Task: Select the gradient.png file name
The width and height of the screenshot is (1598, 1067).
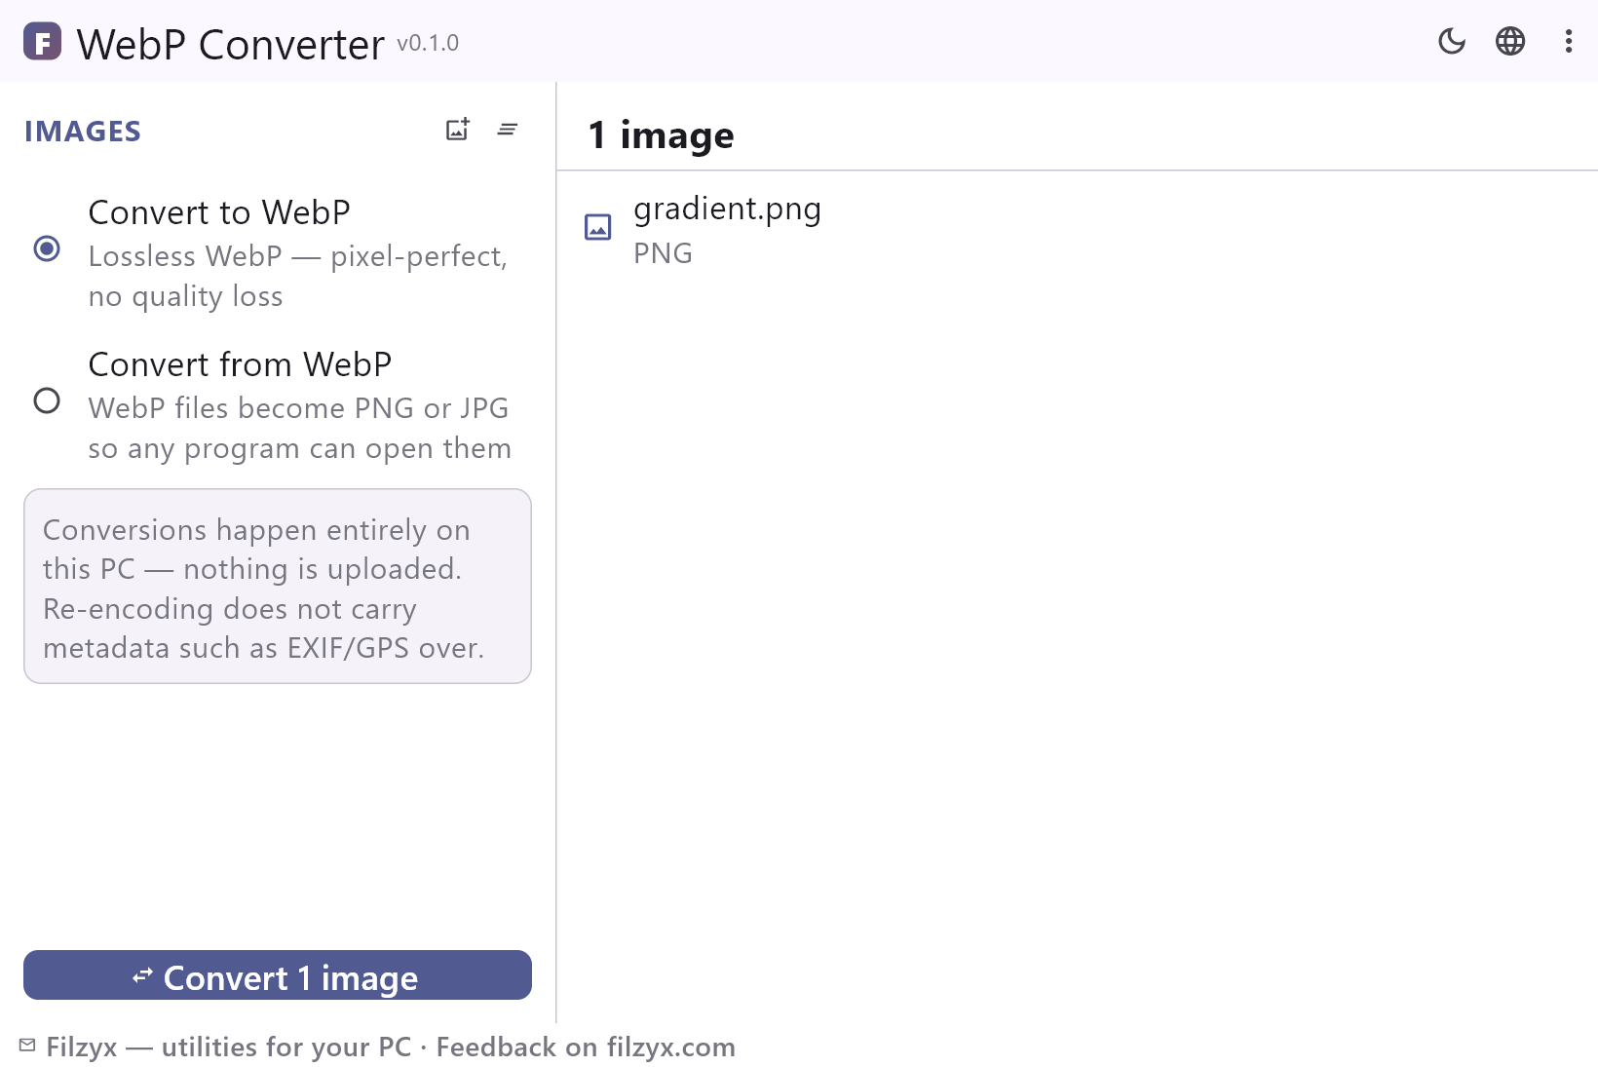Action: pos(727,210)
